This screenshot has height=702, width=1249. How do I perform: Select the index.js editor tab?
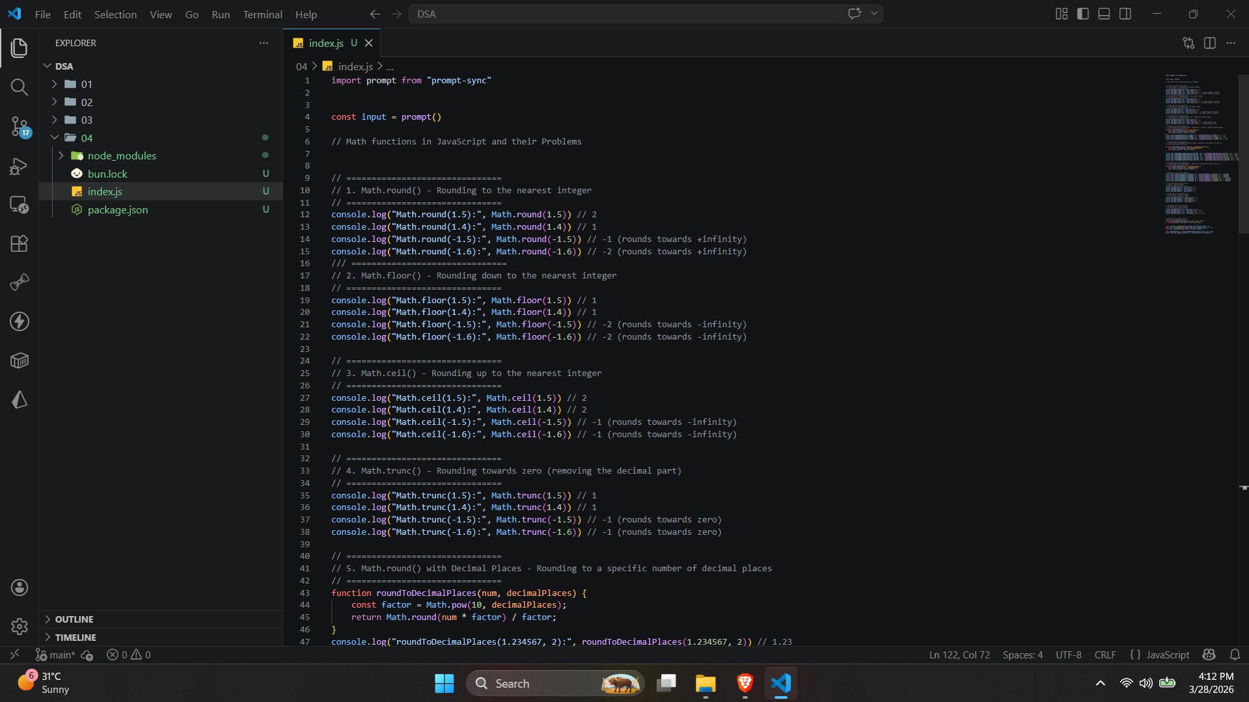[x=325, y=43]
